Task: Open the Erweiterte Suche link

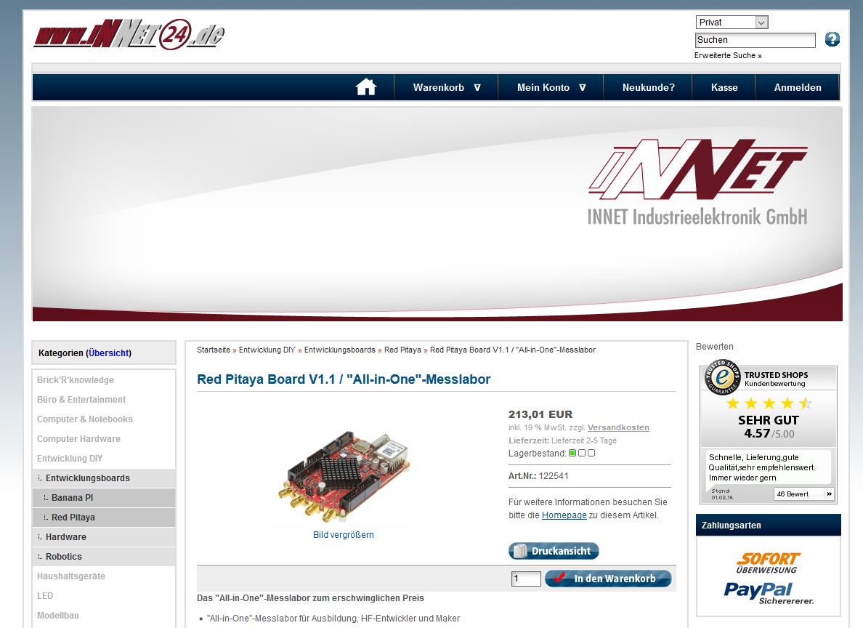Action: point(728,56)
